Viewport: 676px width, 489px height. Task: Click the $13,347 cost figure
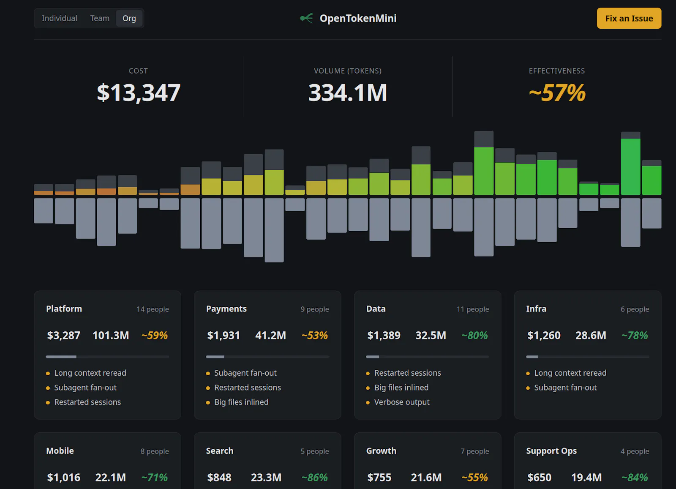pyautogui.click(x=139, y=93)
